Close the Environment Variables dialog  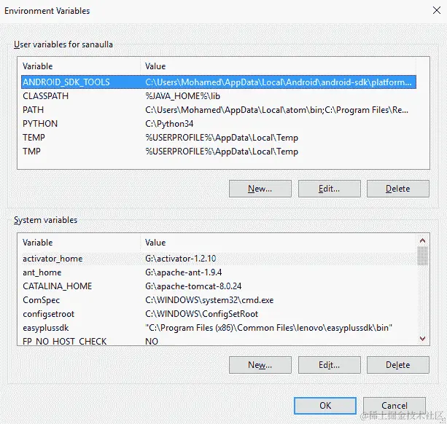(437, 10)
